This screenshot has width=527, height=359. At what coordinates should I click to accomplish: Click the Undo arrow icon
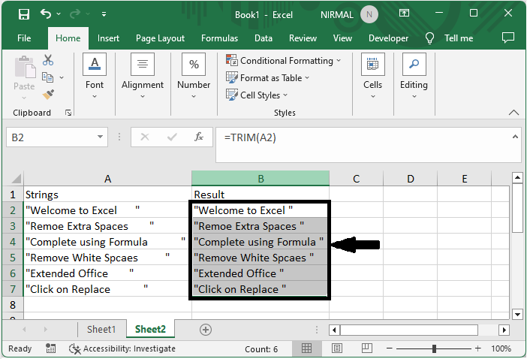click(46, 14)
